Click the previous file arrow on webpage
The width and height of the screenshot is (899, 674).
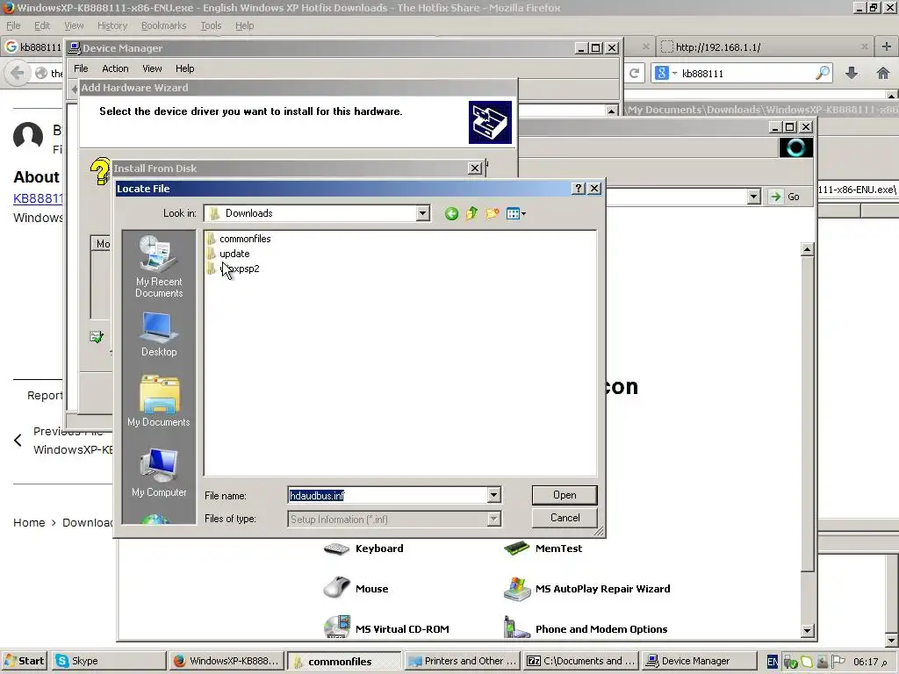click(18, 441)
